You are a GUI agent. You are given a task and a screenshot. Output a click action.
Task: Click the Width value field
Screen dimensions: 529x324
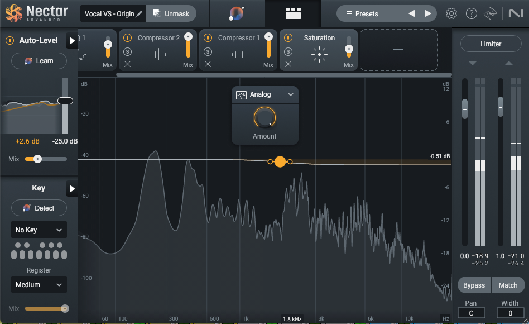510,313
